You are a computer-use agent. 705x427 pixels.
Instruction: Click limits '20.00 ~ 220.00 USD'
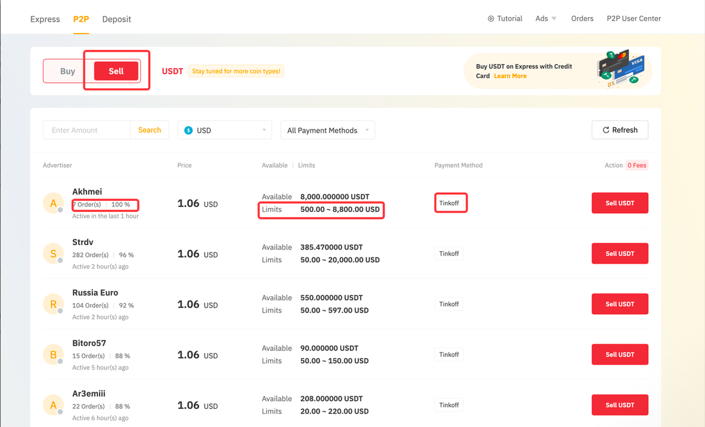(334, 411)
